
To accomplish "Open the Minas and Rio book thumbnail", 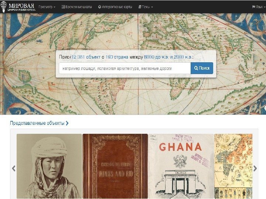I will pyautogui.click(x=115, y=166).
